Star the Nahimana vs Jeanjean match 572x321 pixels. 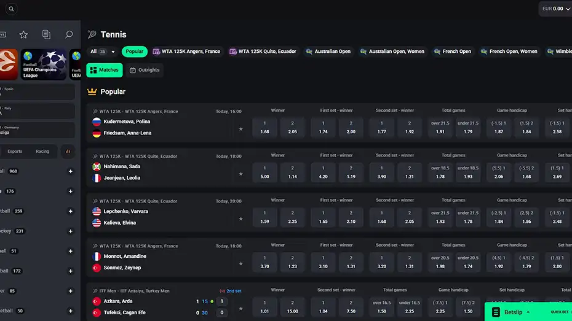click(240, 174)
